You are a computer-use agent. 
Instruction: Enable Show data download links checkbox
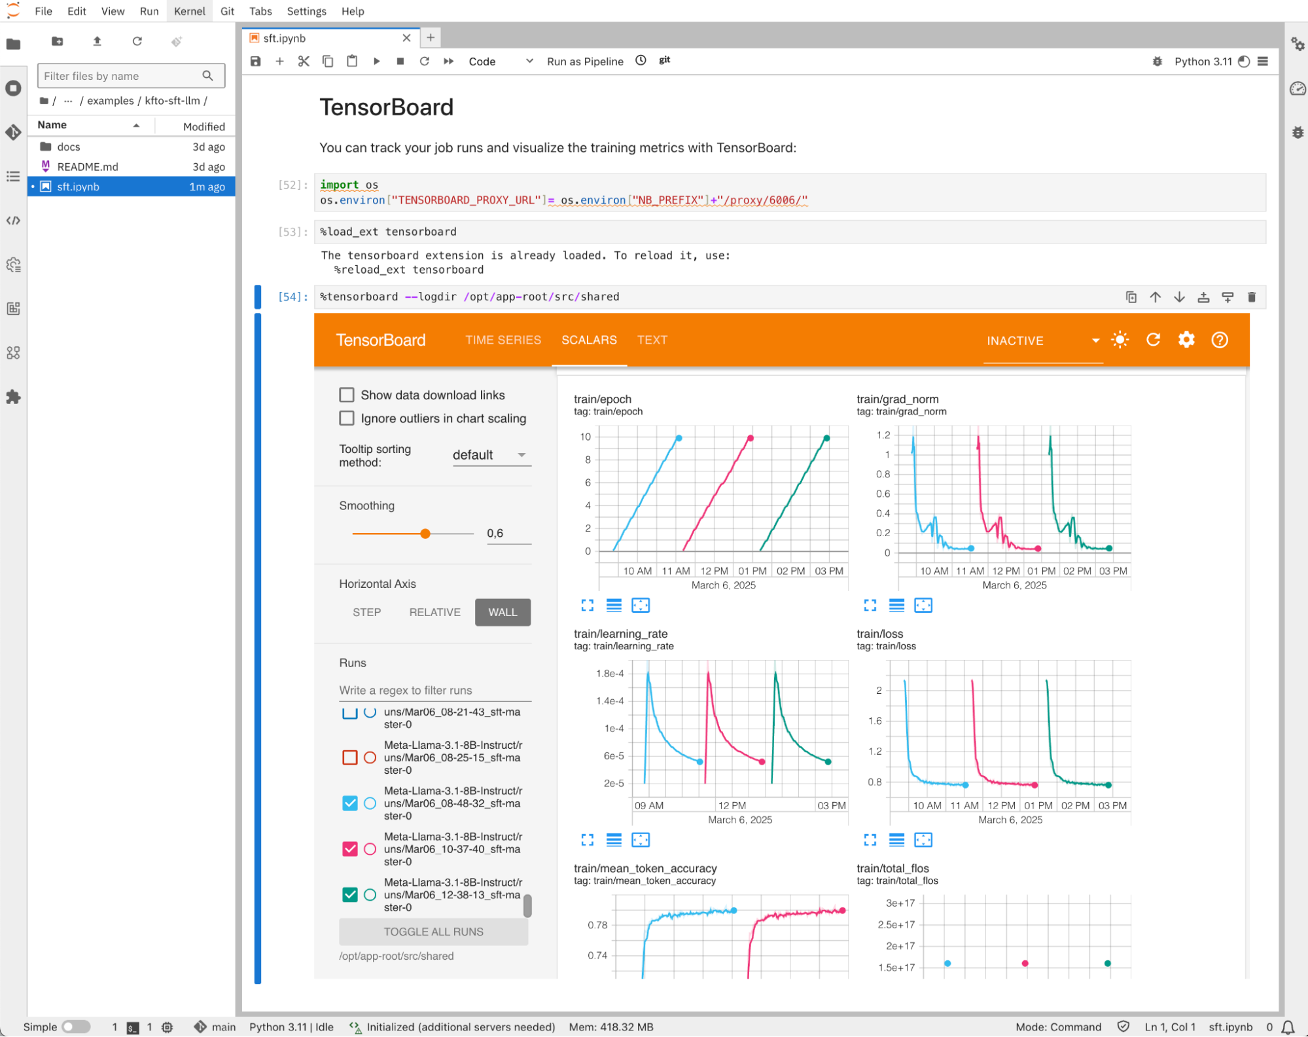click(347, 395)
